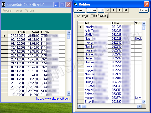Select the call at 11:28:00

click(x=33, y=79)
